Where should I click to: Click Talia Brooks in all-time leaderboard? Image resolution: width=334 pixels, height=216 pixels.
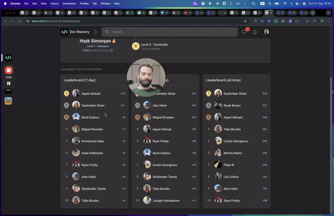232,129
